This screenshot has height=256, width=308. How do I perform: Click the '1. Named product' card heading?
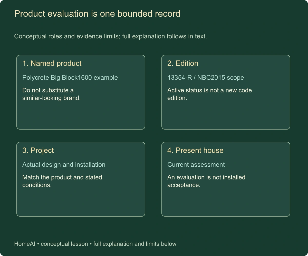pos(52,63)
